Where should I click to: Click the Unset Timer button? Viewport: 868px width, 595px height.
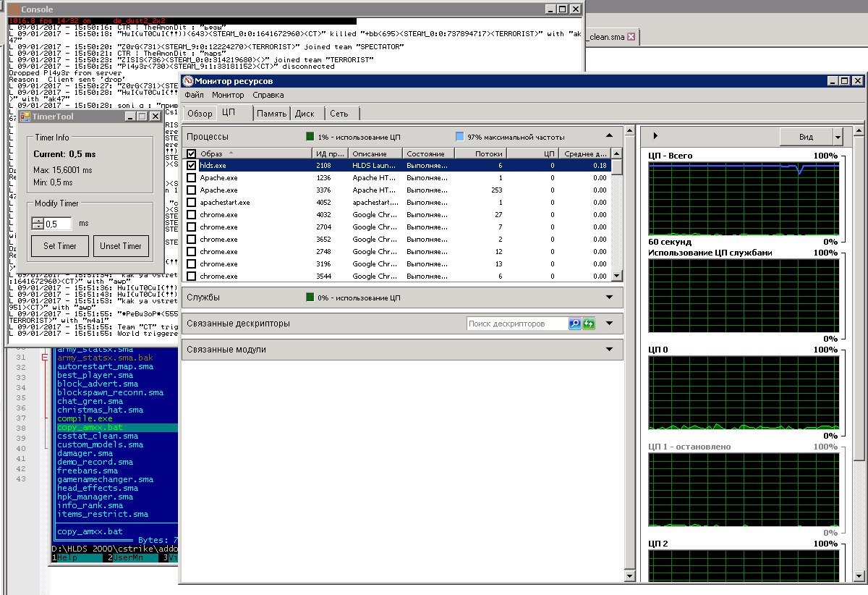[121, 246]
